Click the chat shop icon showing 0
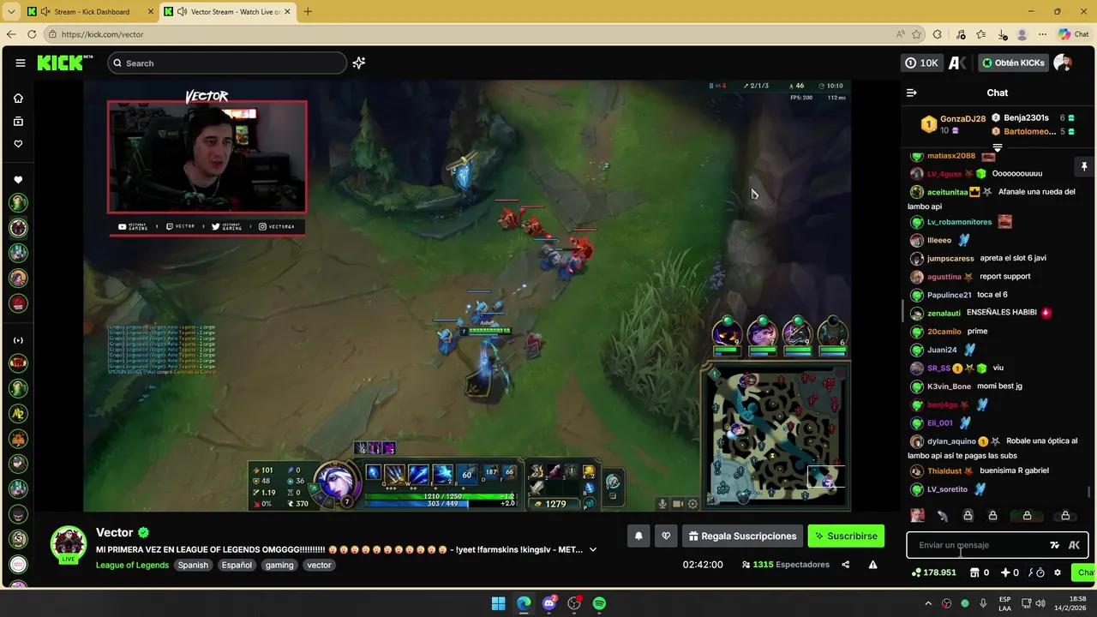The height and width of the screenshot is (617, 1097). [x=980, y=572]
